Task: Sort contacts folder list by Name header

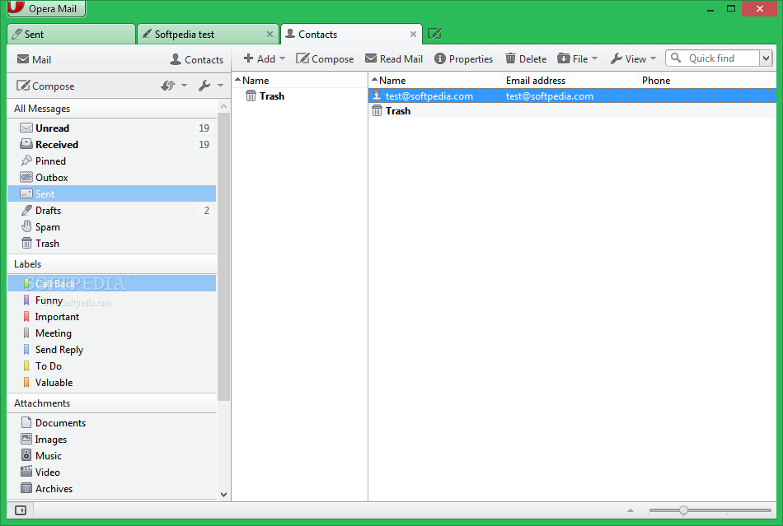Action: pos(300,81)
